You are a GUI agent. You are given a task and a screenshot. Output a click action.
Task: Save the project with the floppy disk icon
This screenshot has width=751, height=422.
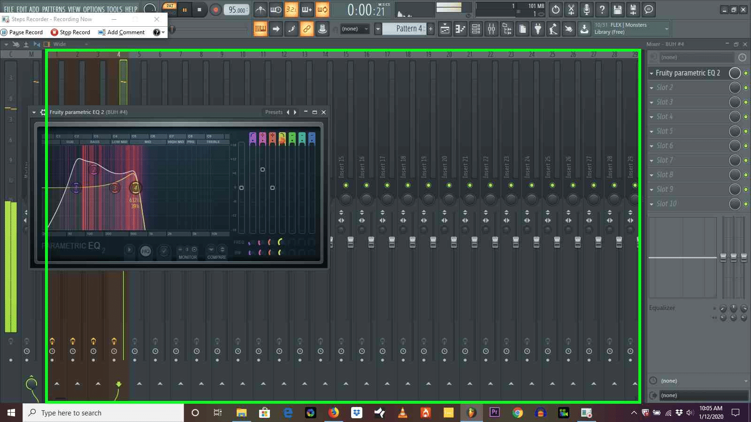pyautogui.click(x=618, y=9)
